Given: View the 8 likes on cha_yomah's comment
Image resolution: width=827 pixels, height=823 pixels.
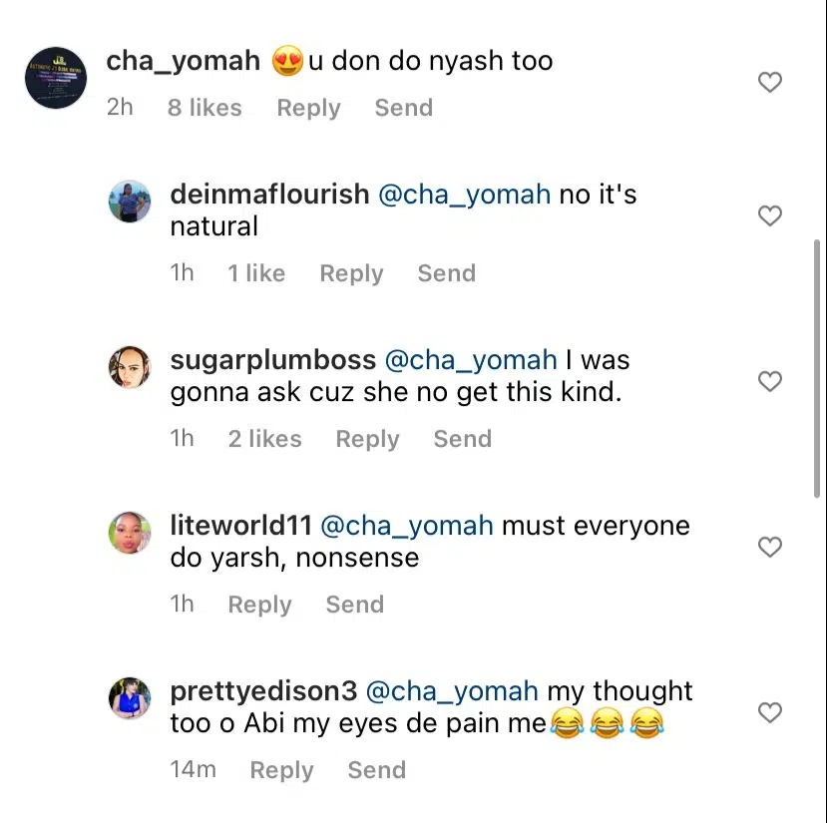Looking at the screenshot, I should point(205,108).
